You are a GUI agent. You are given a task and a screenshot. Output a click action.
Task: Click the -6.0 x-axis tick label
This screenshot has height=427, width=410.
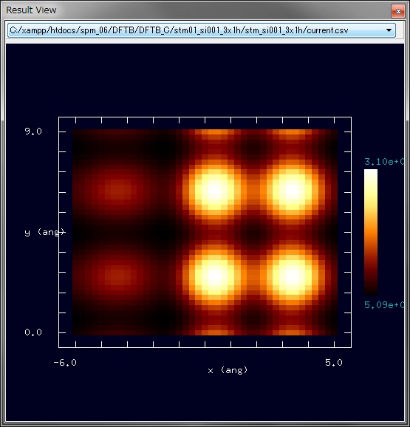pyautogui.click(x=65, y=363)
